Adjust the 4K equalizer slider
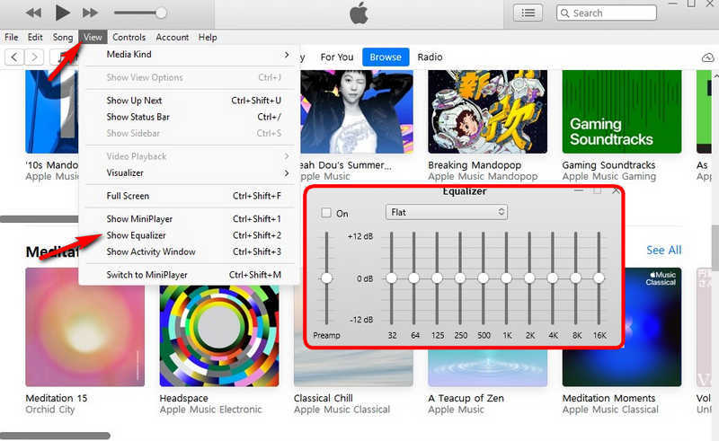 point(553,278)
